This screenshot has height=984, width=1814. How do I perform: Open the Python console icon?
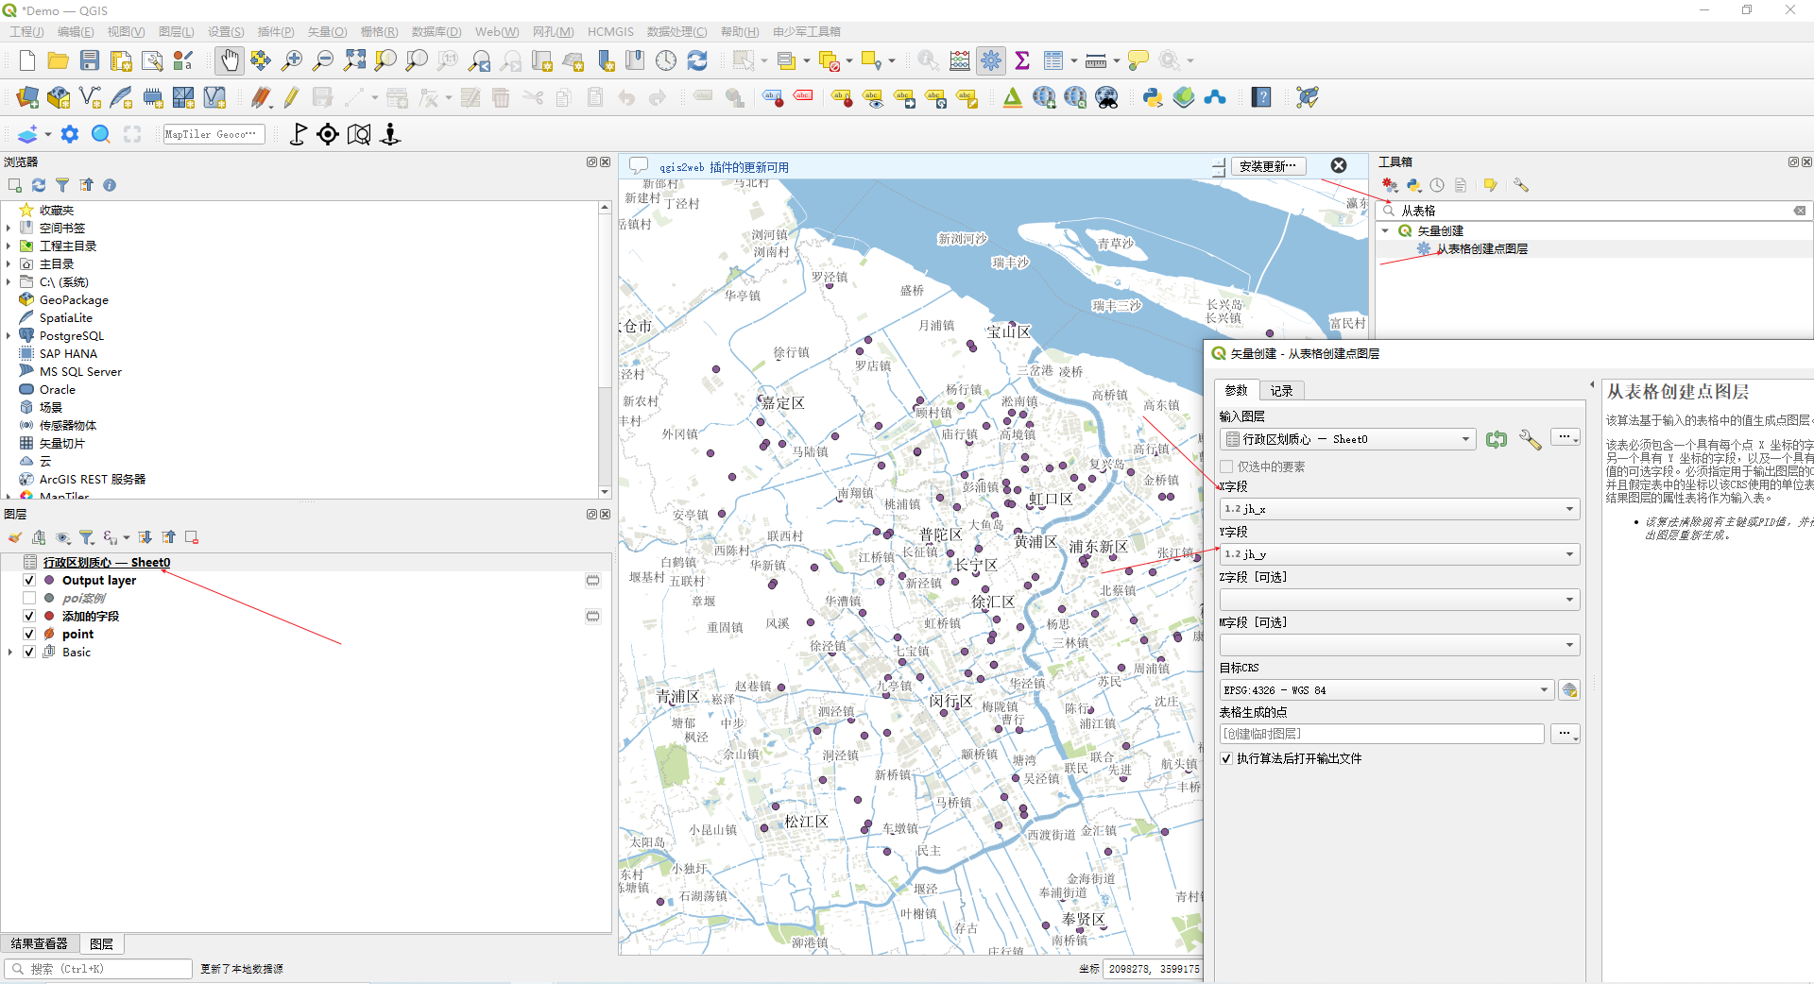point(1152,97)
